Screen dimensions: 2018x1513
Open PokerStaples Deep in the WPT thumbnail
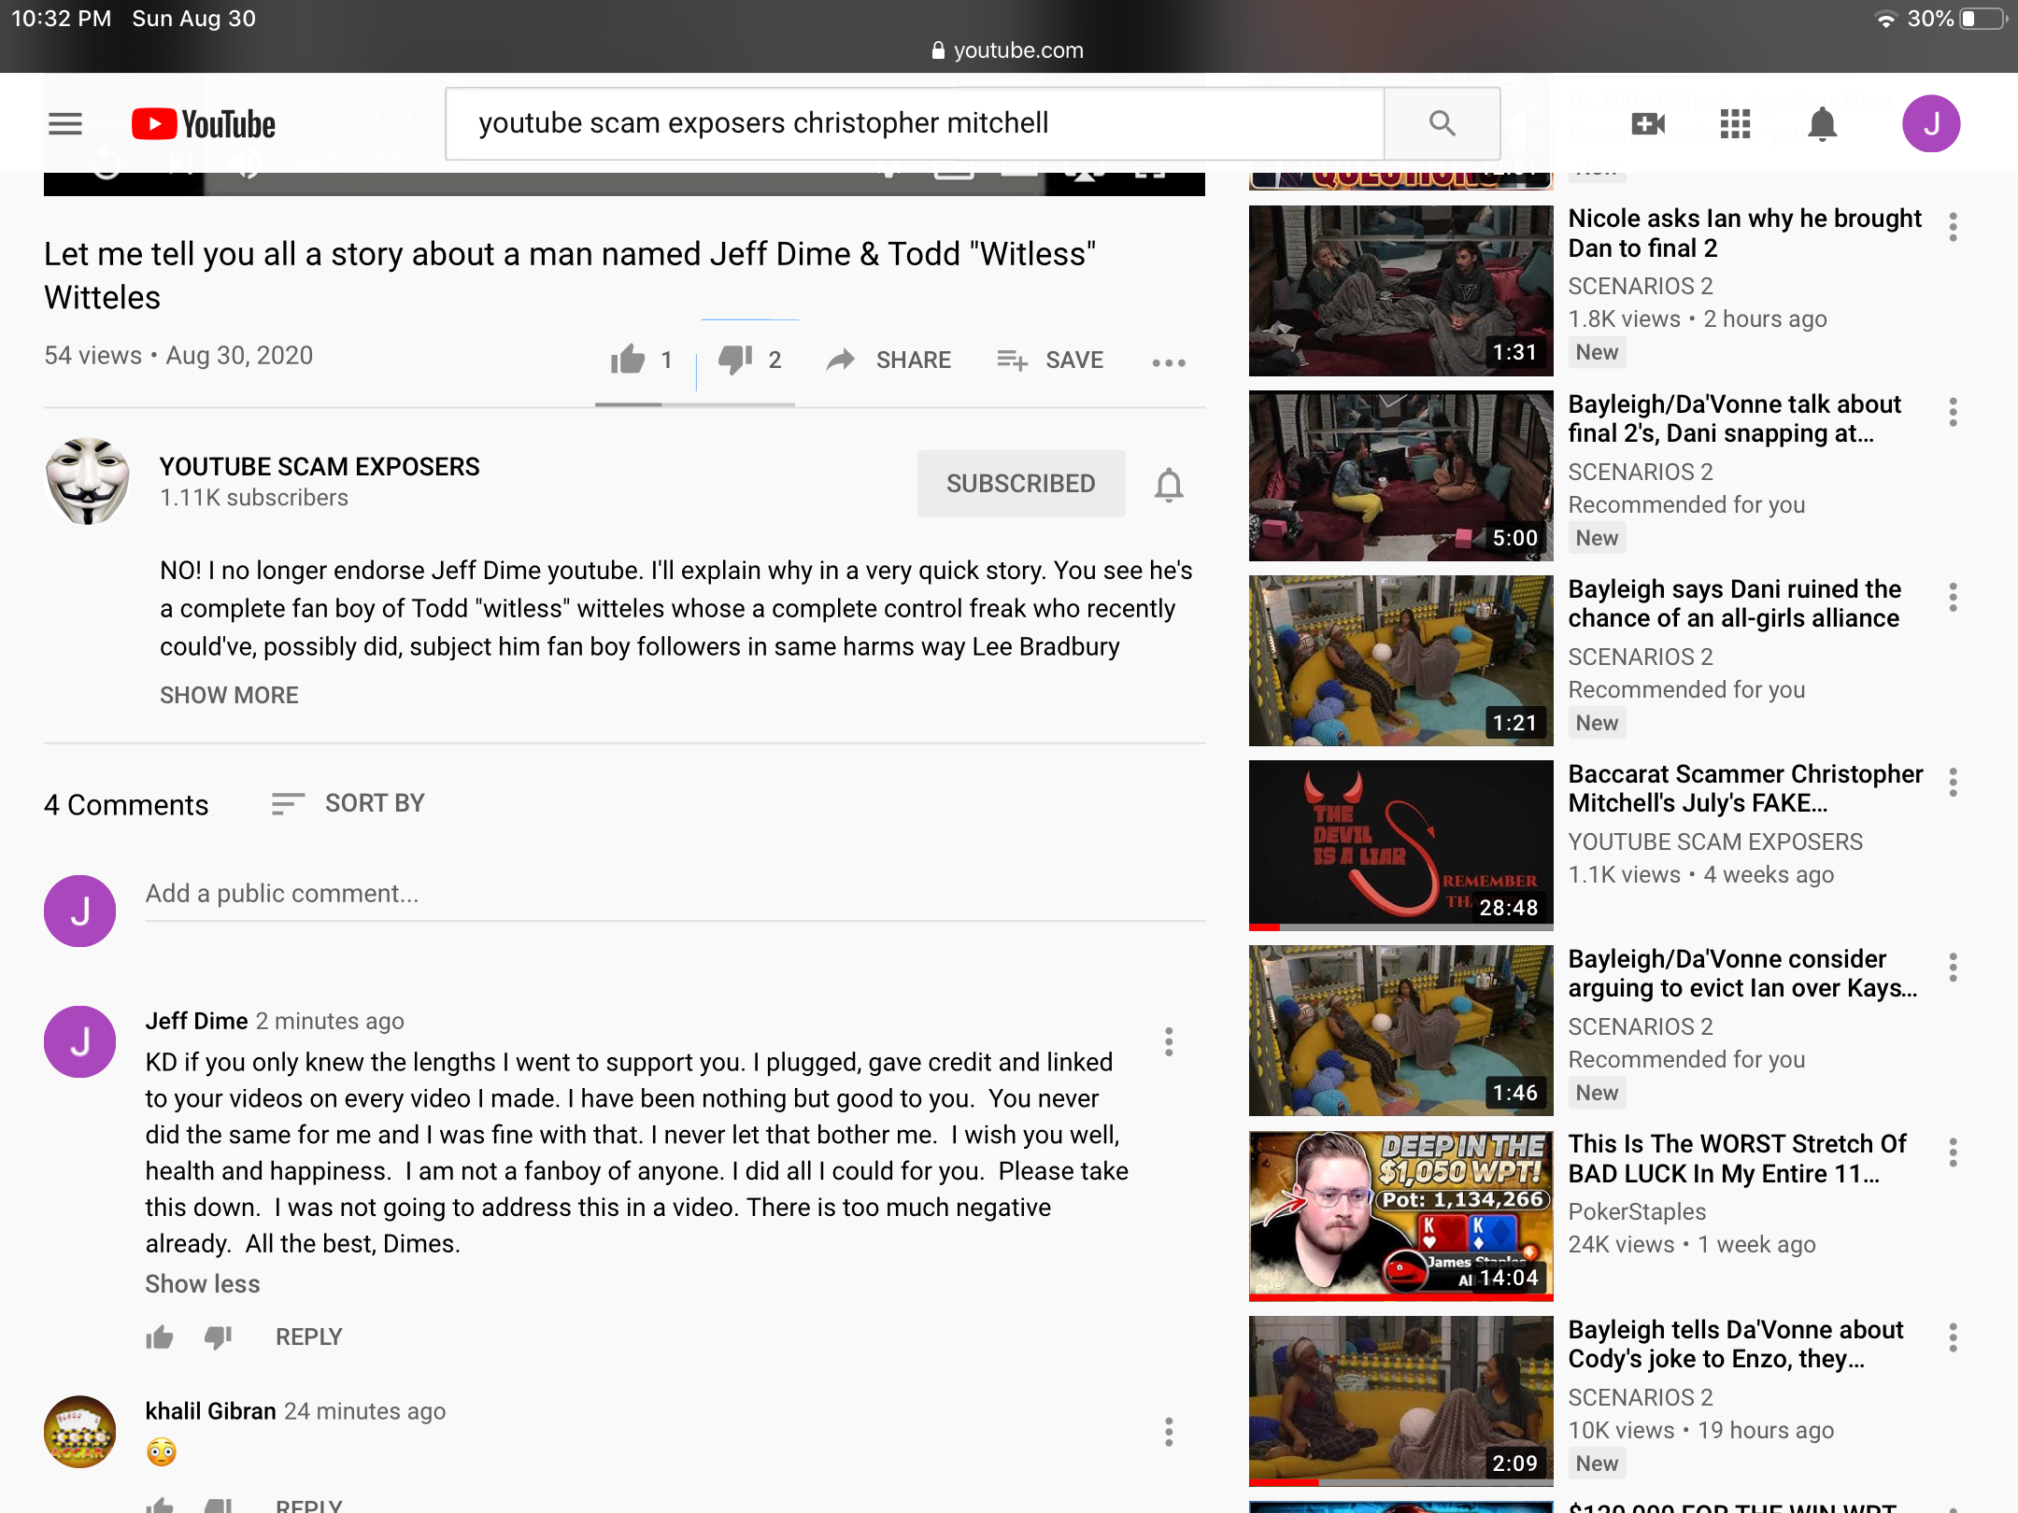click(x=1400, y=1215)
